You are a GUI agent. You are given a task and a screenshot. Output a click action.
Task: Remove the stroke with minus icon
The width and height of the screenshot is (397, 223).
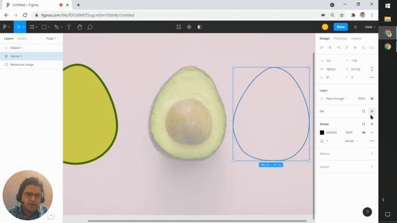(x=372, y=133)
